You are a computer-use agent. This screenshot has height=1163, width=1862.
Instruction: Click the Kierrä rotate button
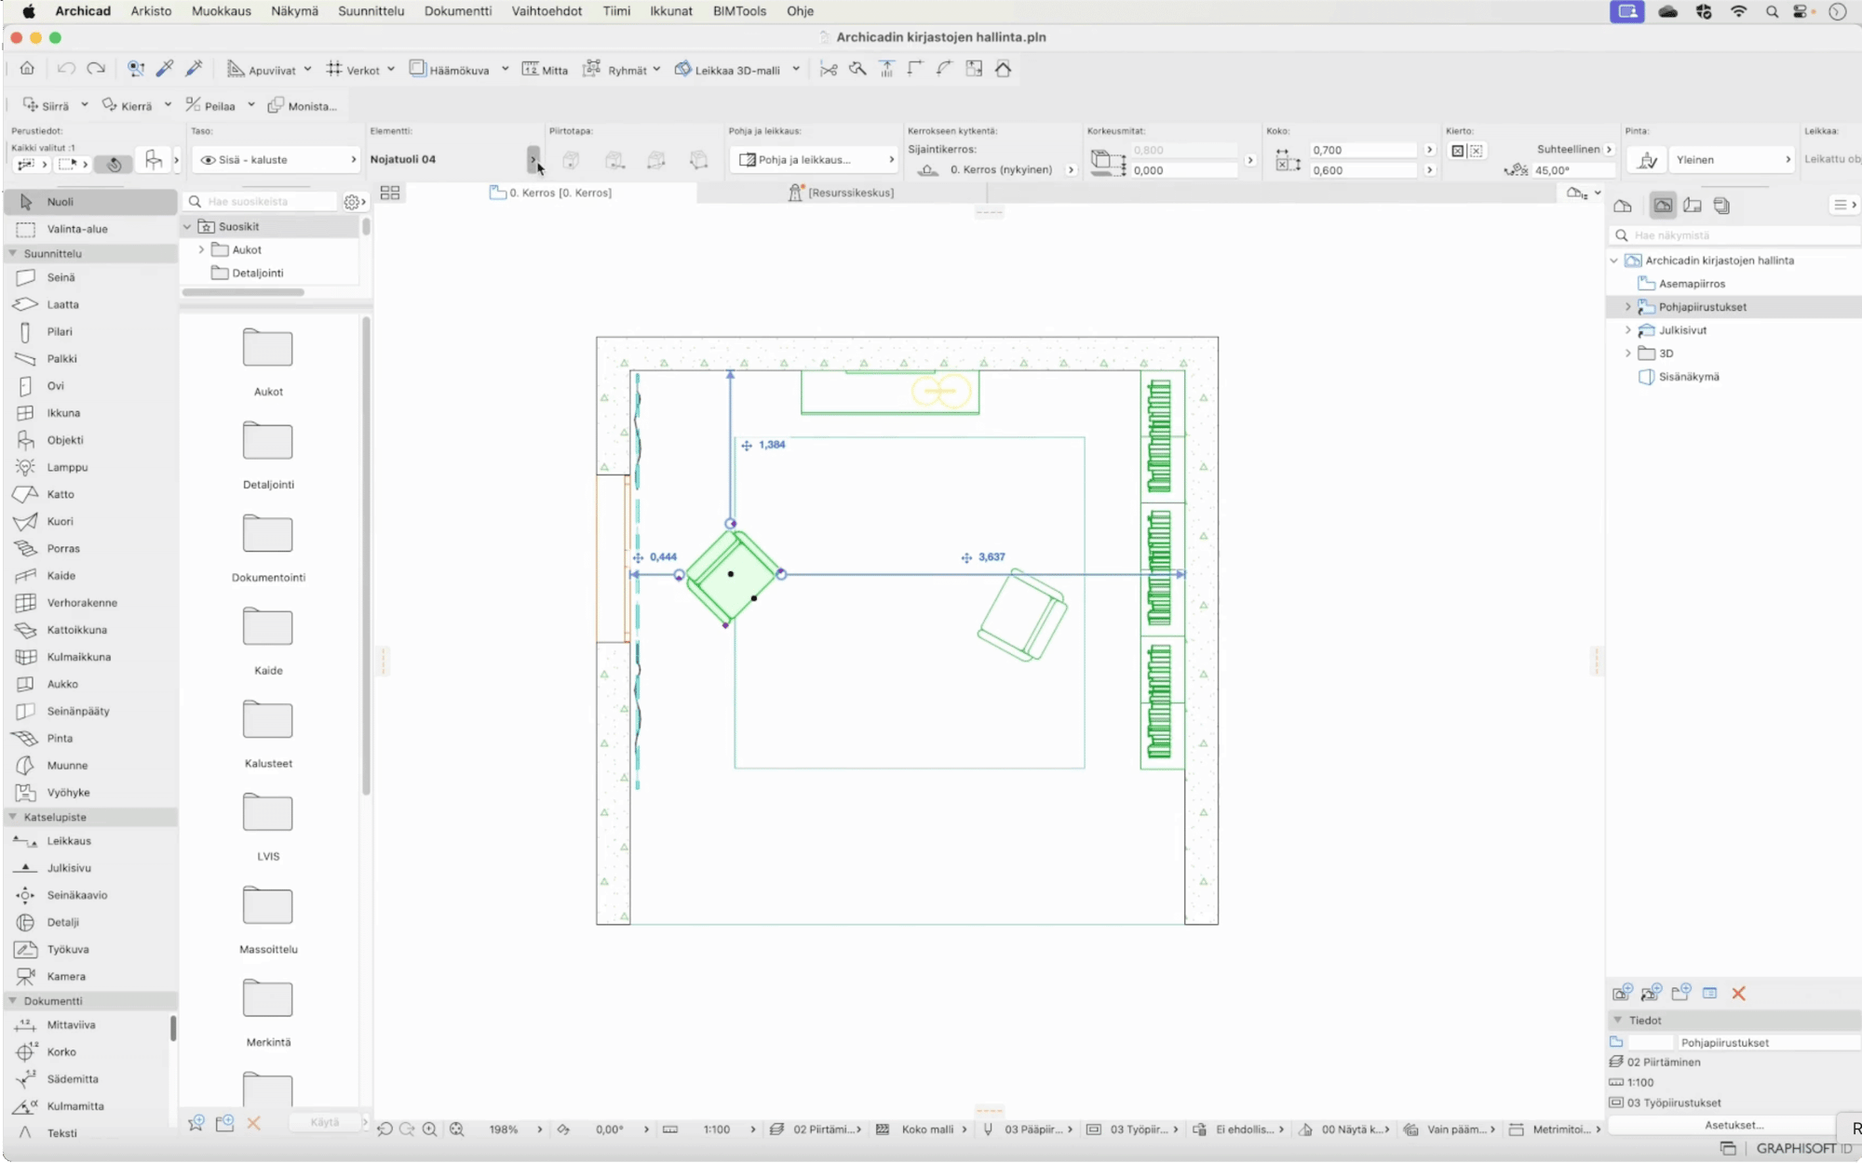click(x=128, y=105)
